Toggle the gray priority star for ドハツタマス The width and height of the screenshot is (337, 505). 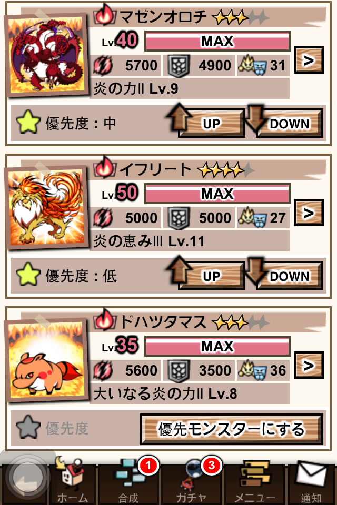coord(28,427)
